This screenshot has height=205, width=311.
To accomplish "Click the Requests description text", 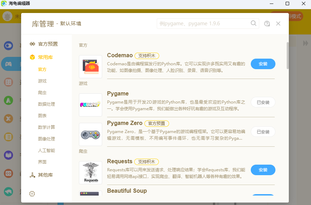I will tap(176, 173).
